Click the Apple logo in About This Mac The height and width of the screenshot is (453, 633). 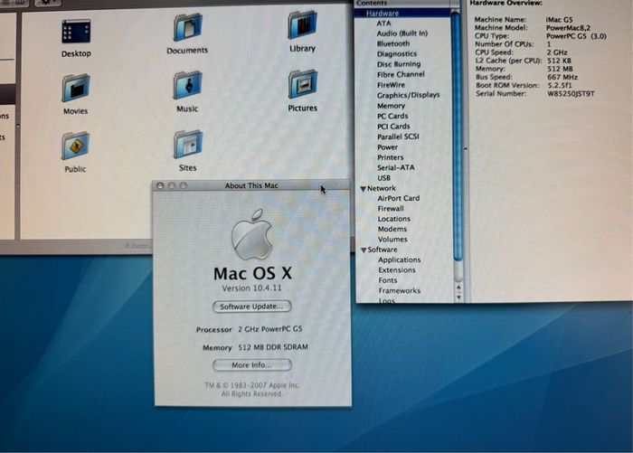coord(252,234)
